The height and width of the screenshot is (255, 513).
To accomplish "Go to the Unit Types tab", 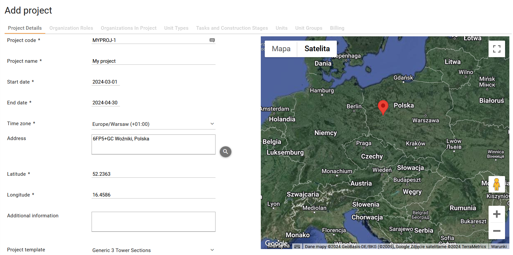I will tap(176, 28).
